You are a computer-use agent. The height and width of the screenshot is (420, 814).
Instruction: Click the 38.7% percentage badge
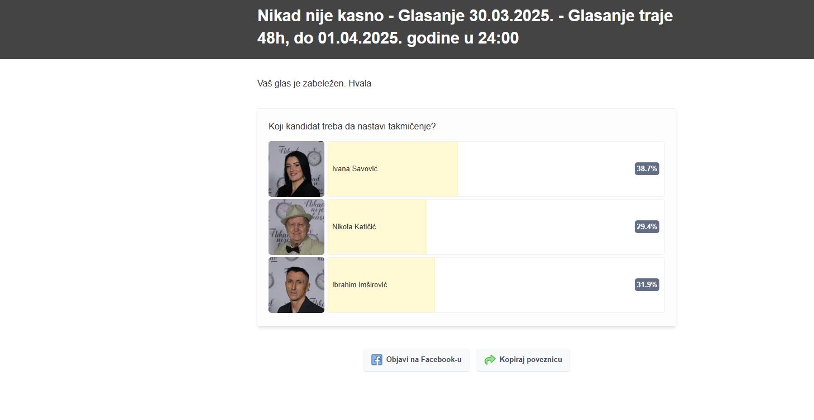(647, 168)
